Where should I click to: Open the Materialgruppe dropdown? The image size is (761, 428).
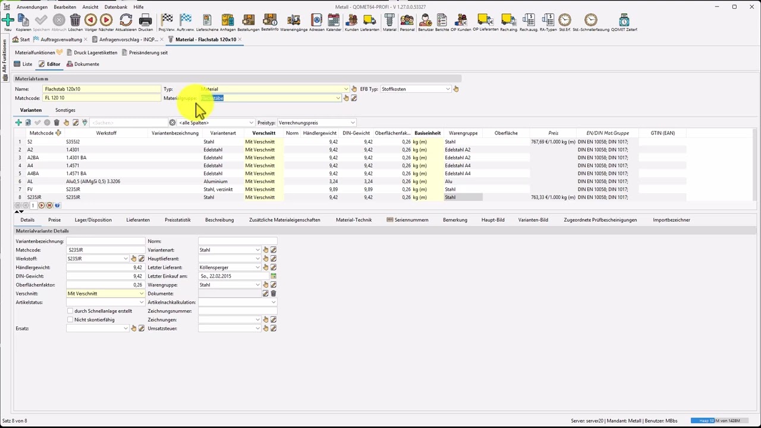(x=338, y=98)
